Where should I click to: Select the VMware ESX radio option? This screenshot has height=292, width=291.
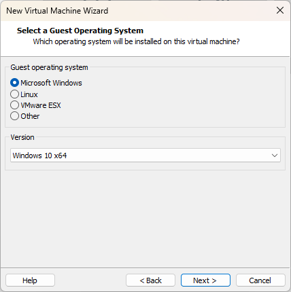pos(14,105)
